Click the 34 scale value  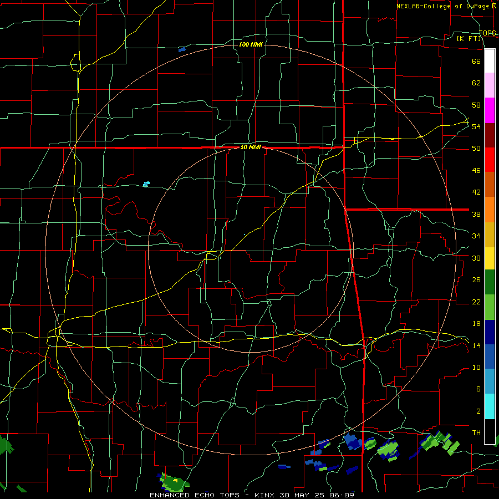(x=476, y=236)
